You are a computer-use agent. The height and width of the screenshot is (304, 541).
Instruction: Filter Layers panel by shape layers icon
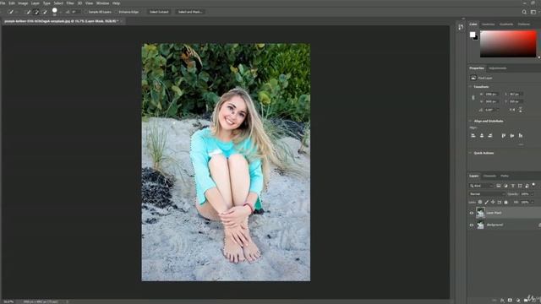[520, 186]
